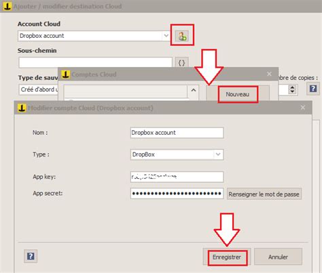The height and width of the screenshot is (273, 322).
Task: Adjust the number of copies stepper
Action: pos(292,89)
